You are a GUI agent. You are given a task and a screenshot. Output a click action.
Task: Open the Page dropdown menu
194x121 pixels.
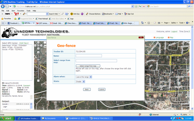point(166,23)
